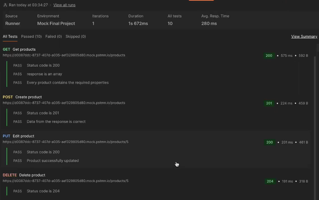Screen dimensions: 319x200
Task: Click the user icon beside Ran today
Action: coord(5,5)
